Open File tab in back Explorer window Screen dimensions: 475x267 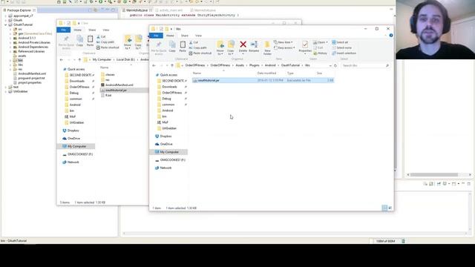[64, 30]
